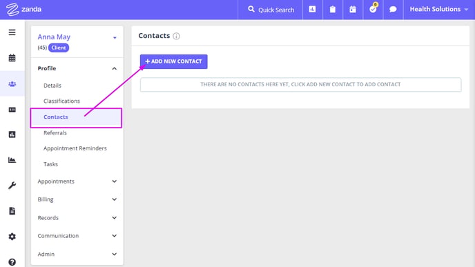Click the top bar calendar icon
The image size is (475, 267).
(x=353, y=10)
